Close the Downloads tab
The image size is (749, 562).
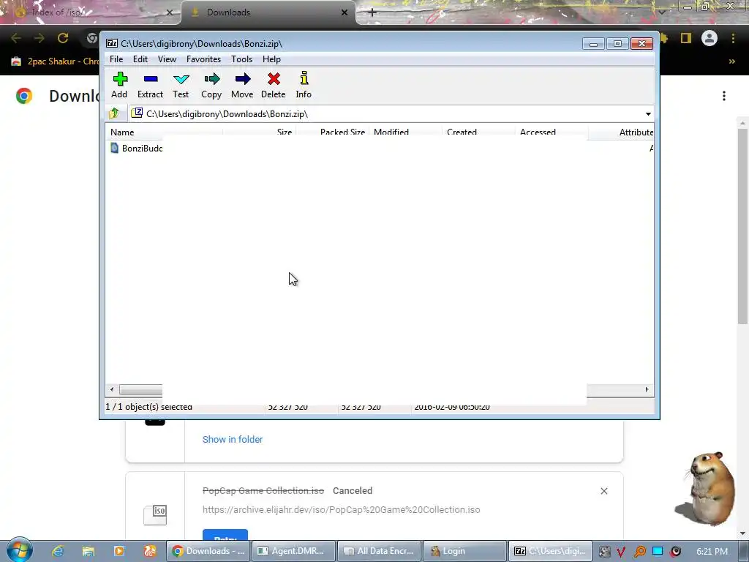(x=345, y=12)
